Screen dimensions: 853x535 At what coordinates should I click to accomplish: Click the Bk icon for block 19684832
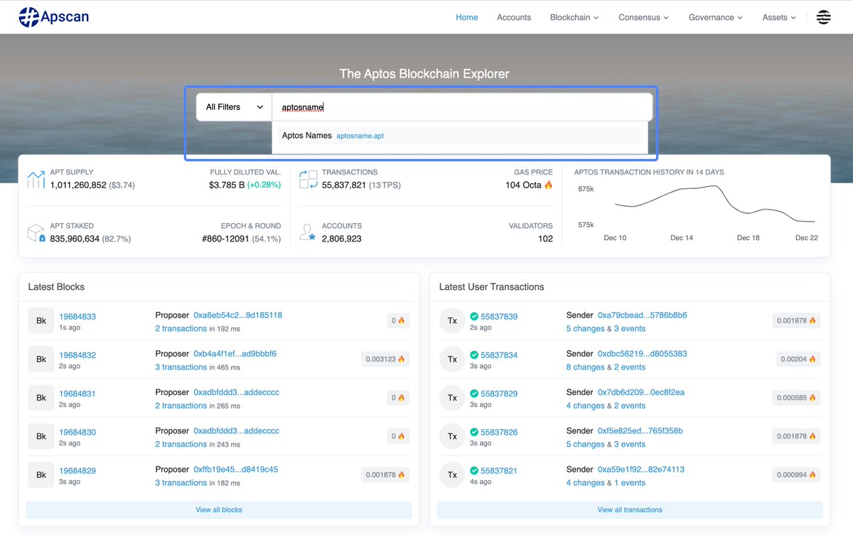click(x=41, y=360)
